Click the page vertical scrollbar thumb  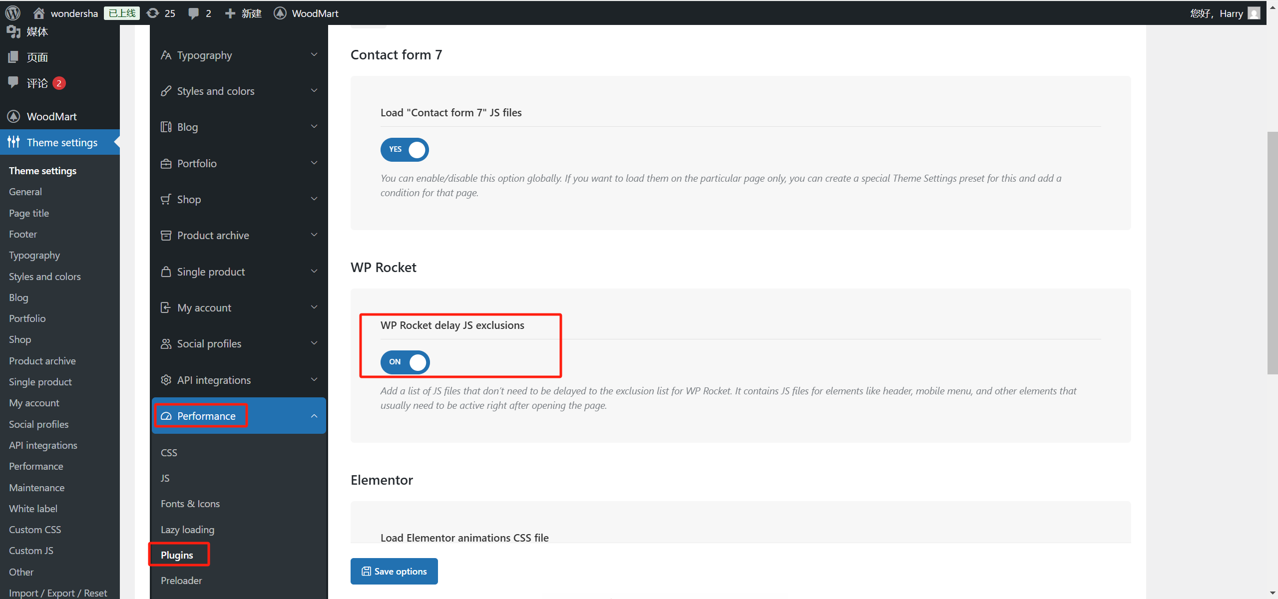tap(1272, 252)
